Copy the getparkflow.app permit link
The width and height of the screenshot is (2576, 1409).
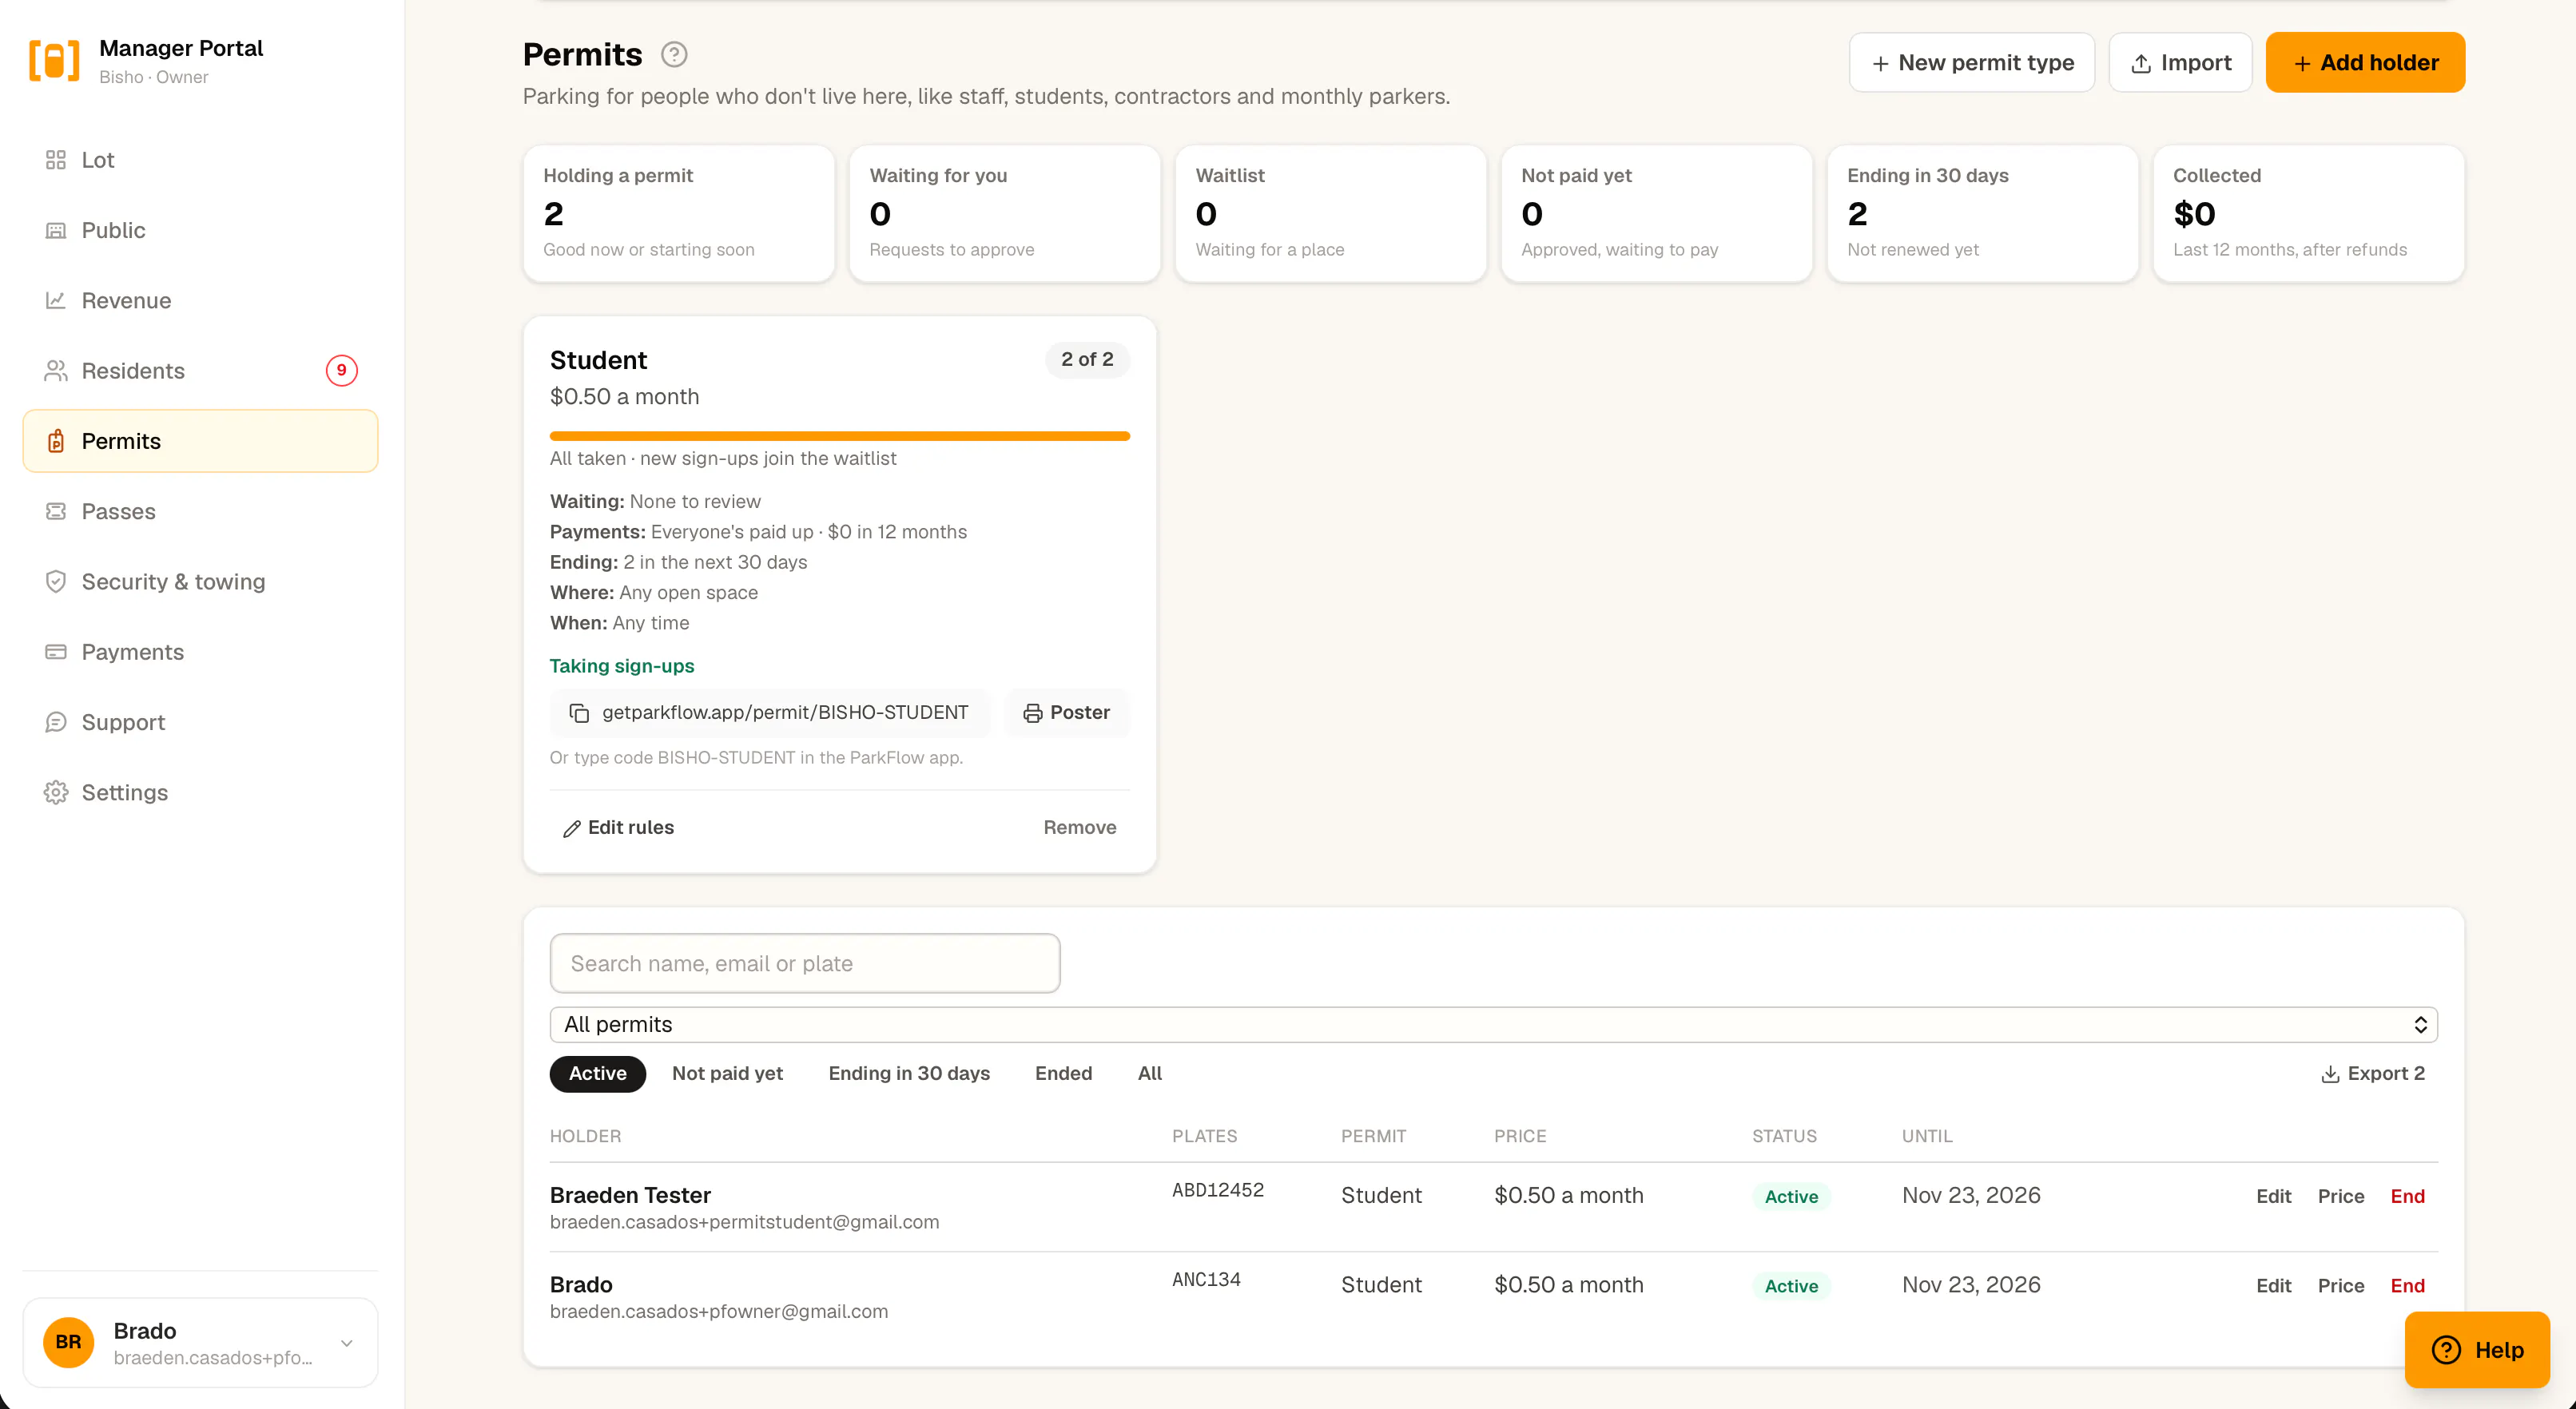click(x=770, y=712)
